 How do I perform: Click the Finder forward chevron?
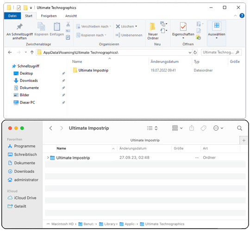pyautogui.click(x=62, y=128)
